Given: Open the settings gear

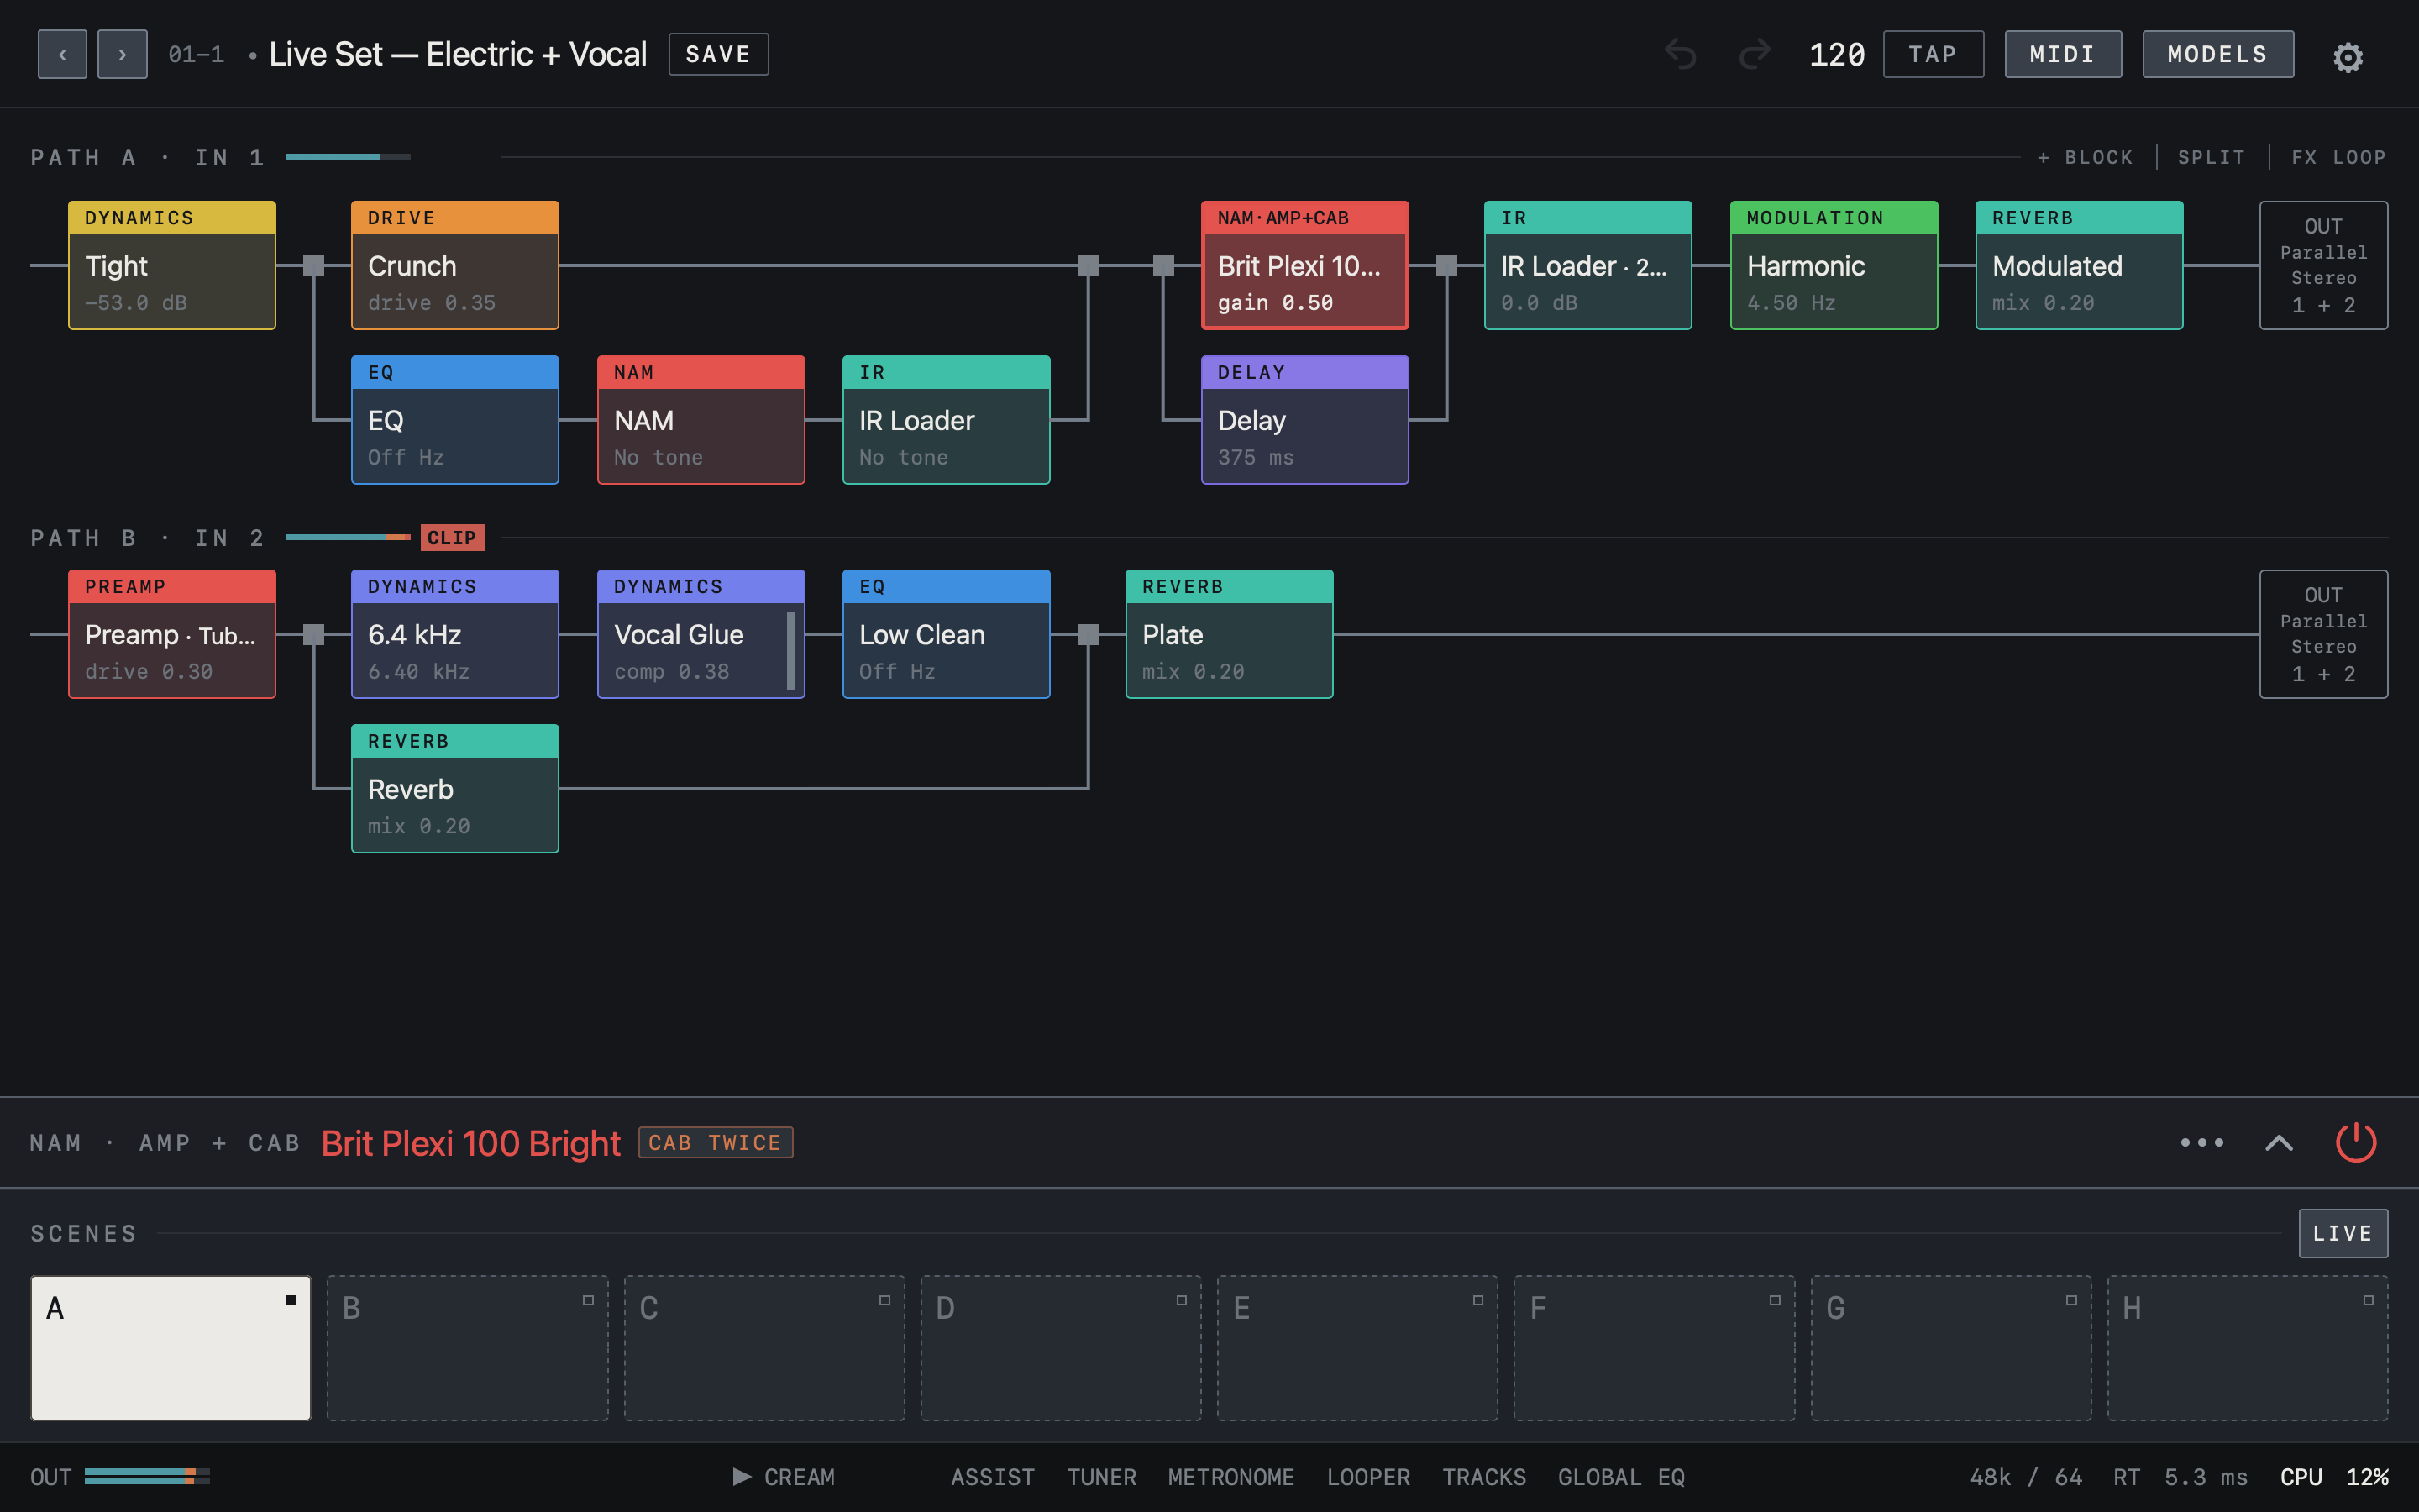Looking at the screenshot, I should point(2347,57).
